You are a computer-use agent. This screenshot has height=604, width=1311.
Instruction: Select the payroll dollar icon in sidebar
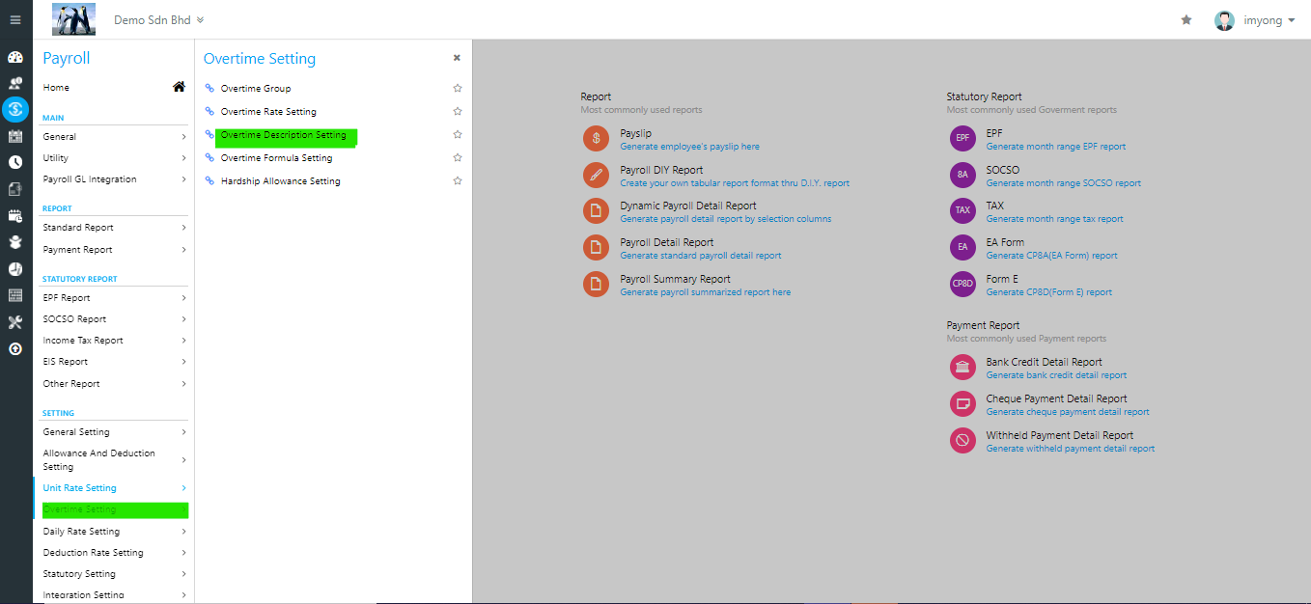click(15, 109)
